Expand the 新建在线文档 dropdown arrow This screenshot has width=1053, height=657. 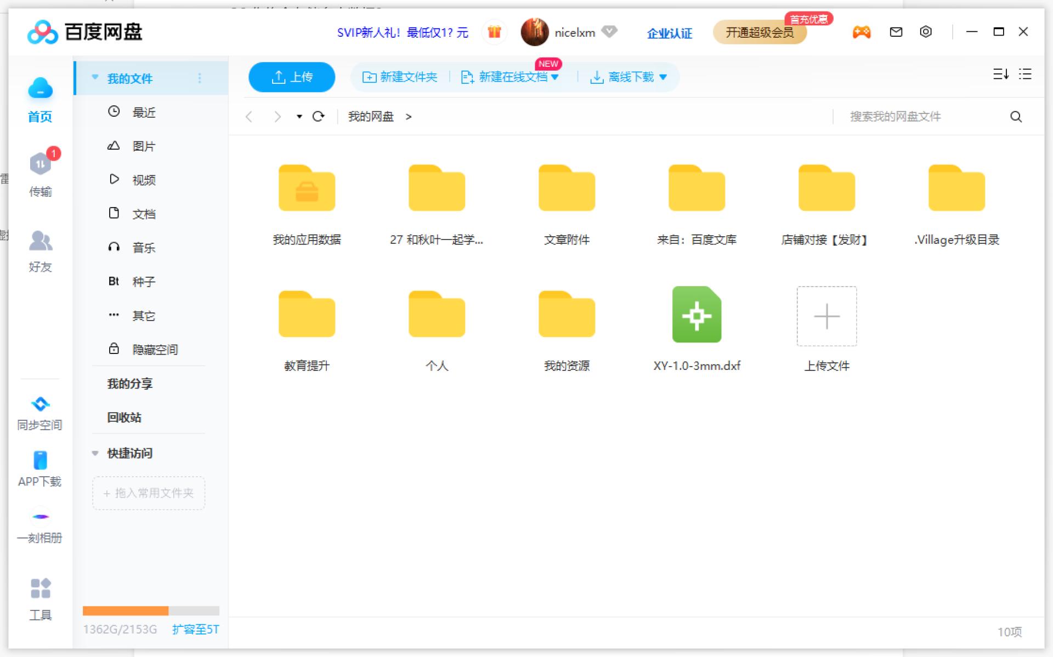coord(557,77)
